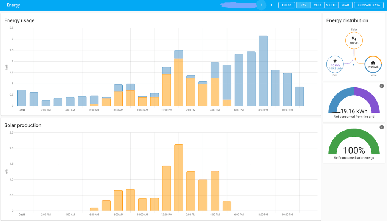Click the Energy usage card title

coord(19,20)
